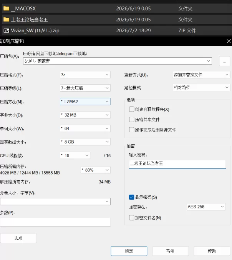The height and width of the screenshot is (260, 232).
Task: Click the date 2026/7/2 18:29 cell
Action: [x=133, y=30]
